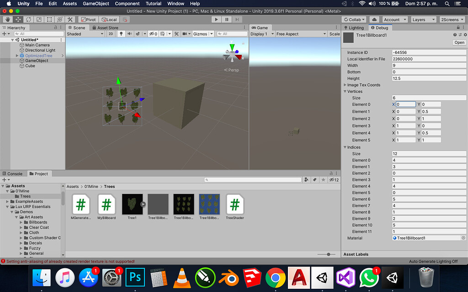Enable 2D mode in the Scene view

[x=111, y=34]
